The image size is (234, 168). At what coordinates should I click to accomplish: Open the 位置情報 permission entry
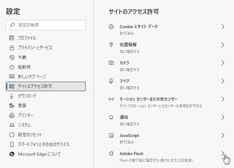[x=167, y=48]
